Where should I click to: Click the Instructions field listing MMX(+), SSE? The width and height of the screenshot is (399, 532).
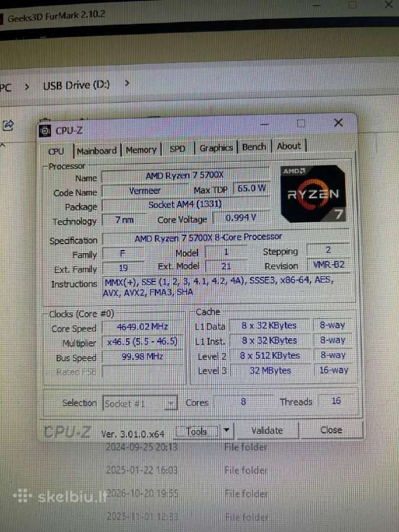[x=228, y=287]
